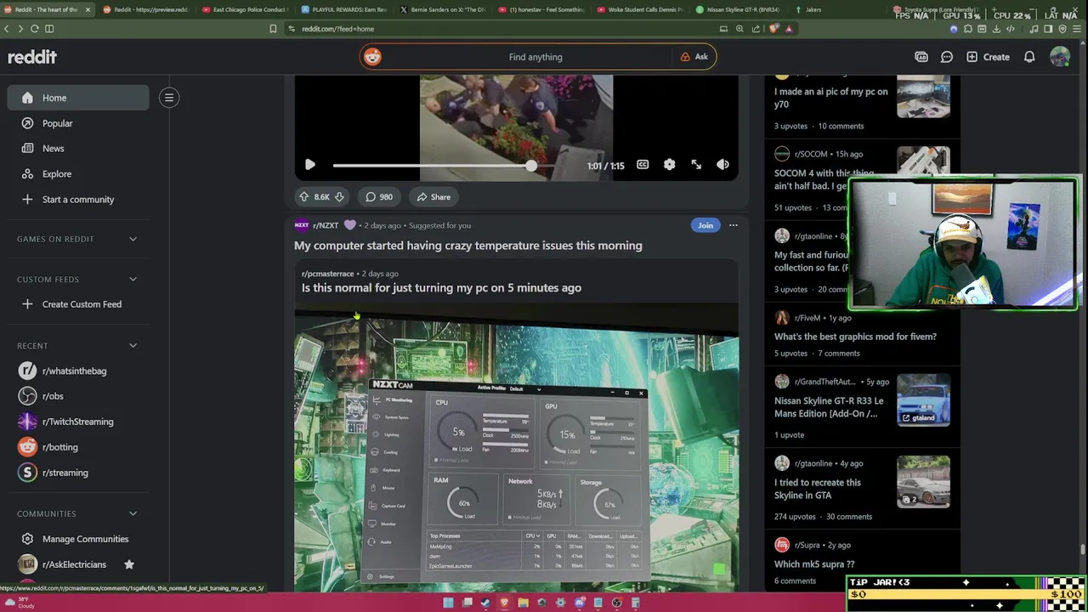Unfavorite r/AskElectricians star
1088x612 pixels.
tap(129, 564)
